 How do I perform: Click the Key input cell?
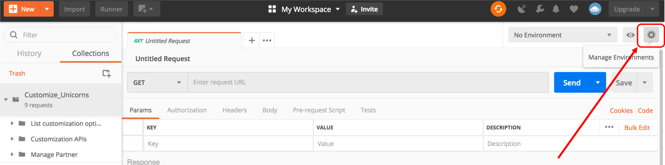(x=229, y=144)
